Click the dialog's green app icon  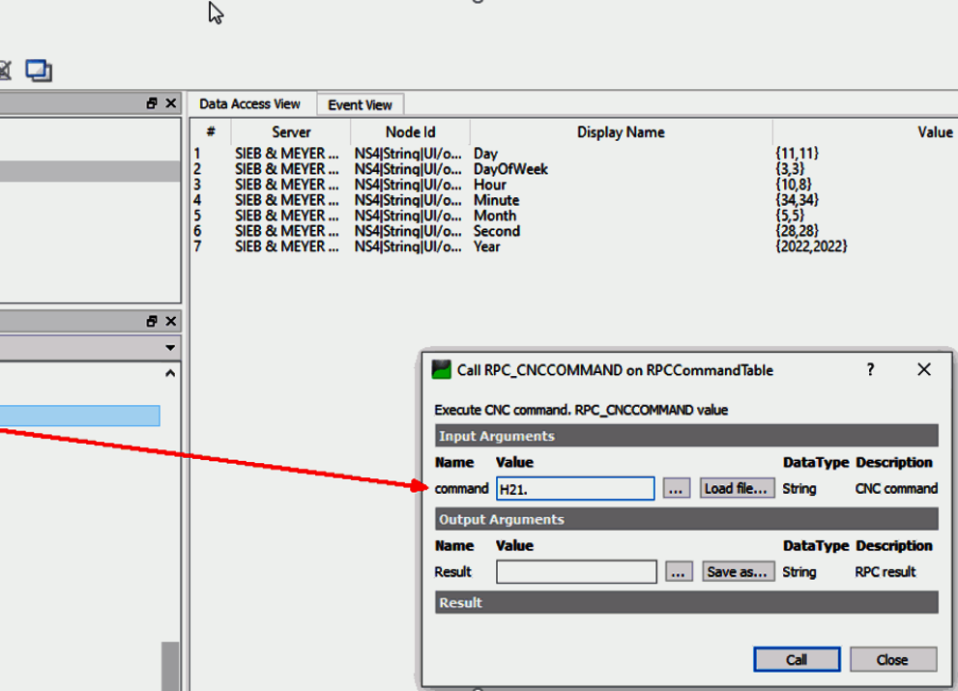point(442,369)
